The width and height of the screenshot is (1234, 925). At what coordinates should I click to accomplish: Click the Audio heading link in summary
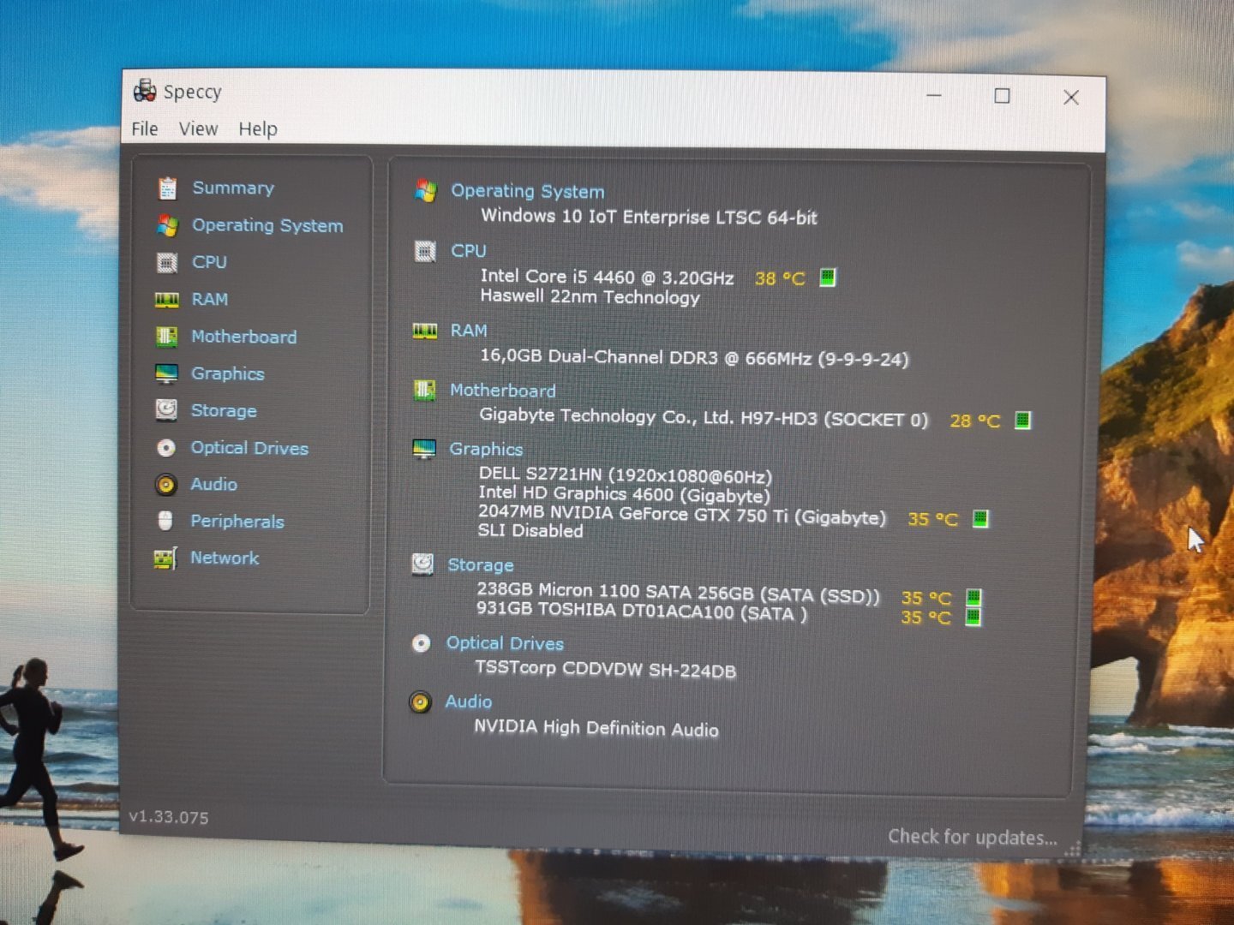click(469, 701)
